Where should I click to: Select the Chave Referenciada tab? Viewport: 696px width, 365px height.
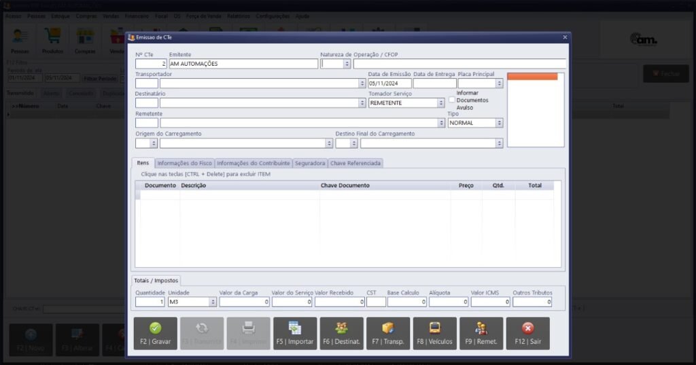tap(356, 163)
